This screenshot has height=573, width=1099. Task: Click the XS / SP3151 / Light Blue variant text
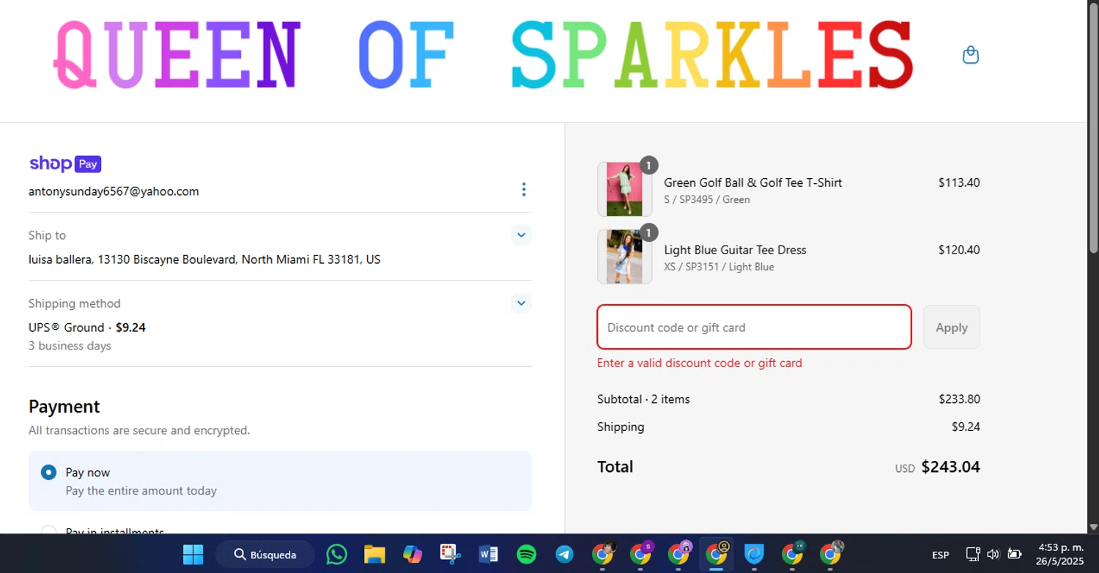pyautogui.click(x=719, y=267)
